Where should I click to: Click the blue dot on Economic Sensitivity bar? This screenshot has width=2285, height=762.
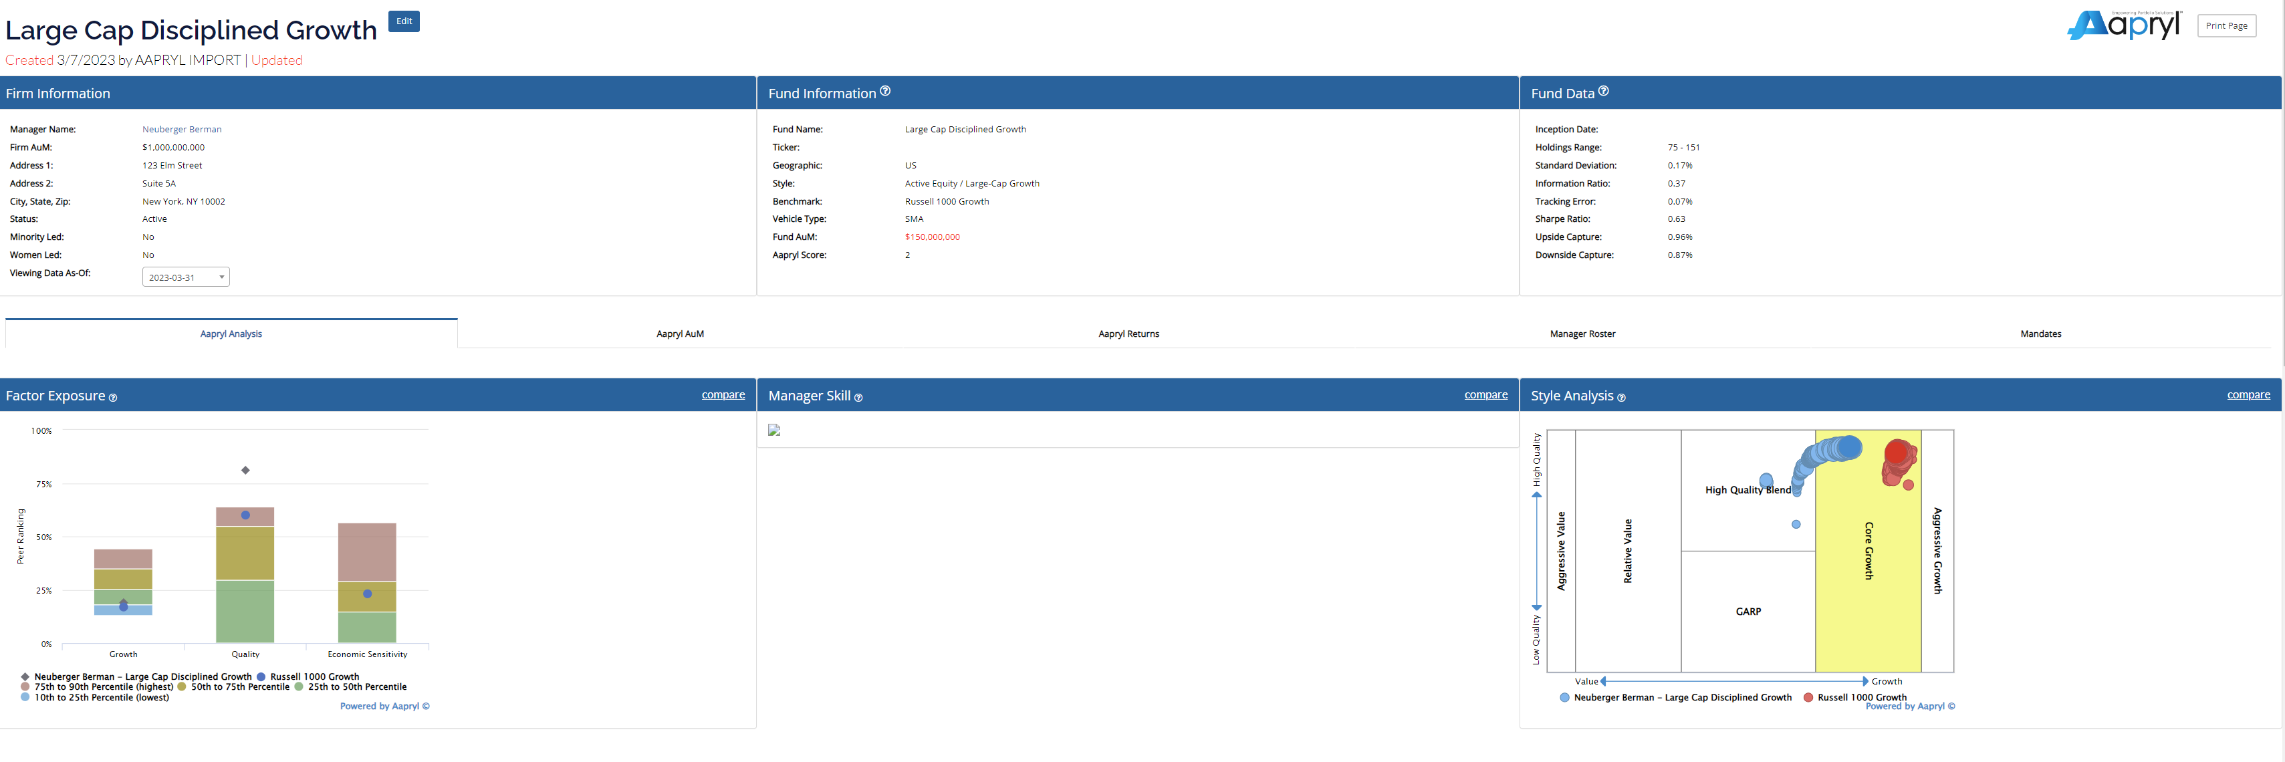tap(367, 594)
